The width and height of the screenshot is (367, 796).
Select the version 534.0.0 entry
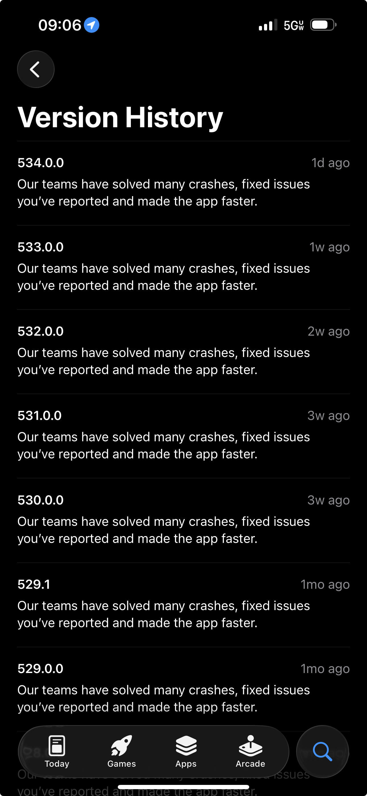click(x=41, y=163)
